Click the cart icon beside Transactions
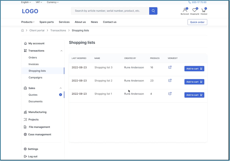 [25, 51]
